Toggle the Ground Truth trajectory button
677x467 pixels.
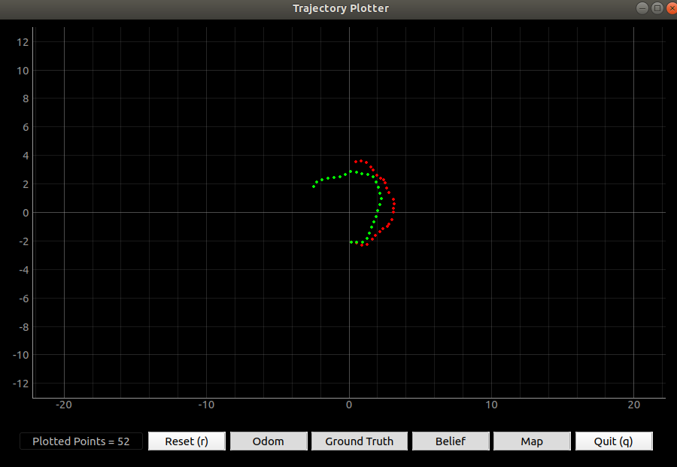tap(360, 441)
